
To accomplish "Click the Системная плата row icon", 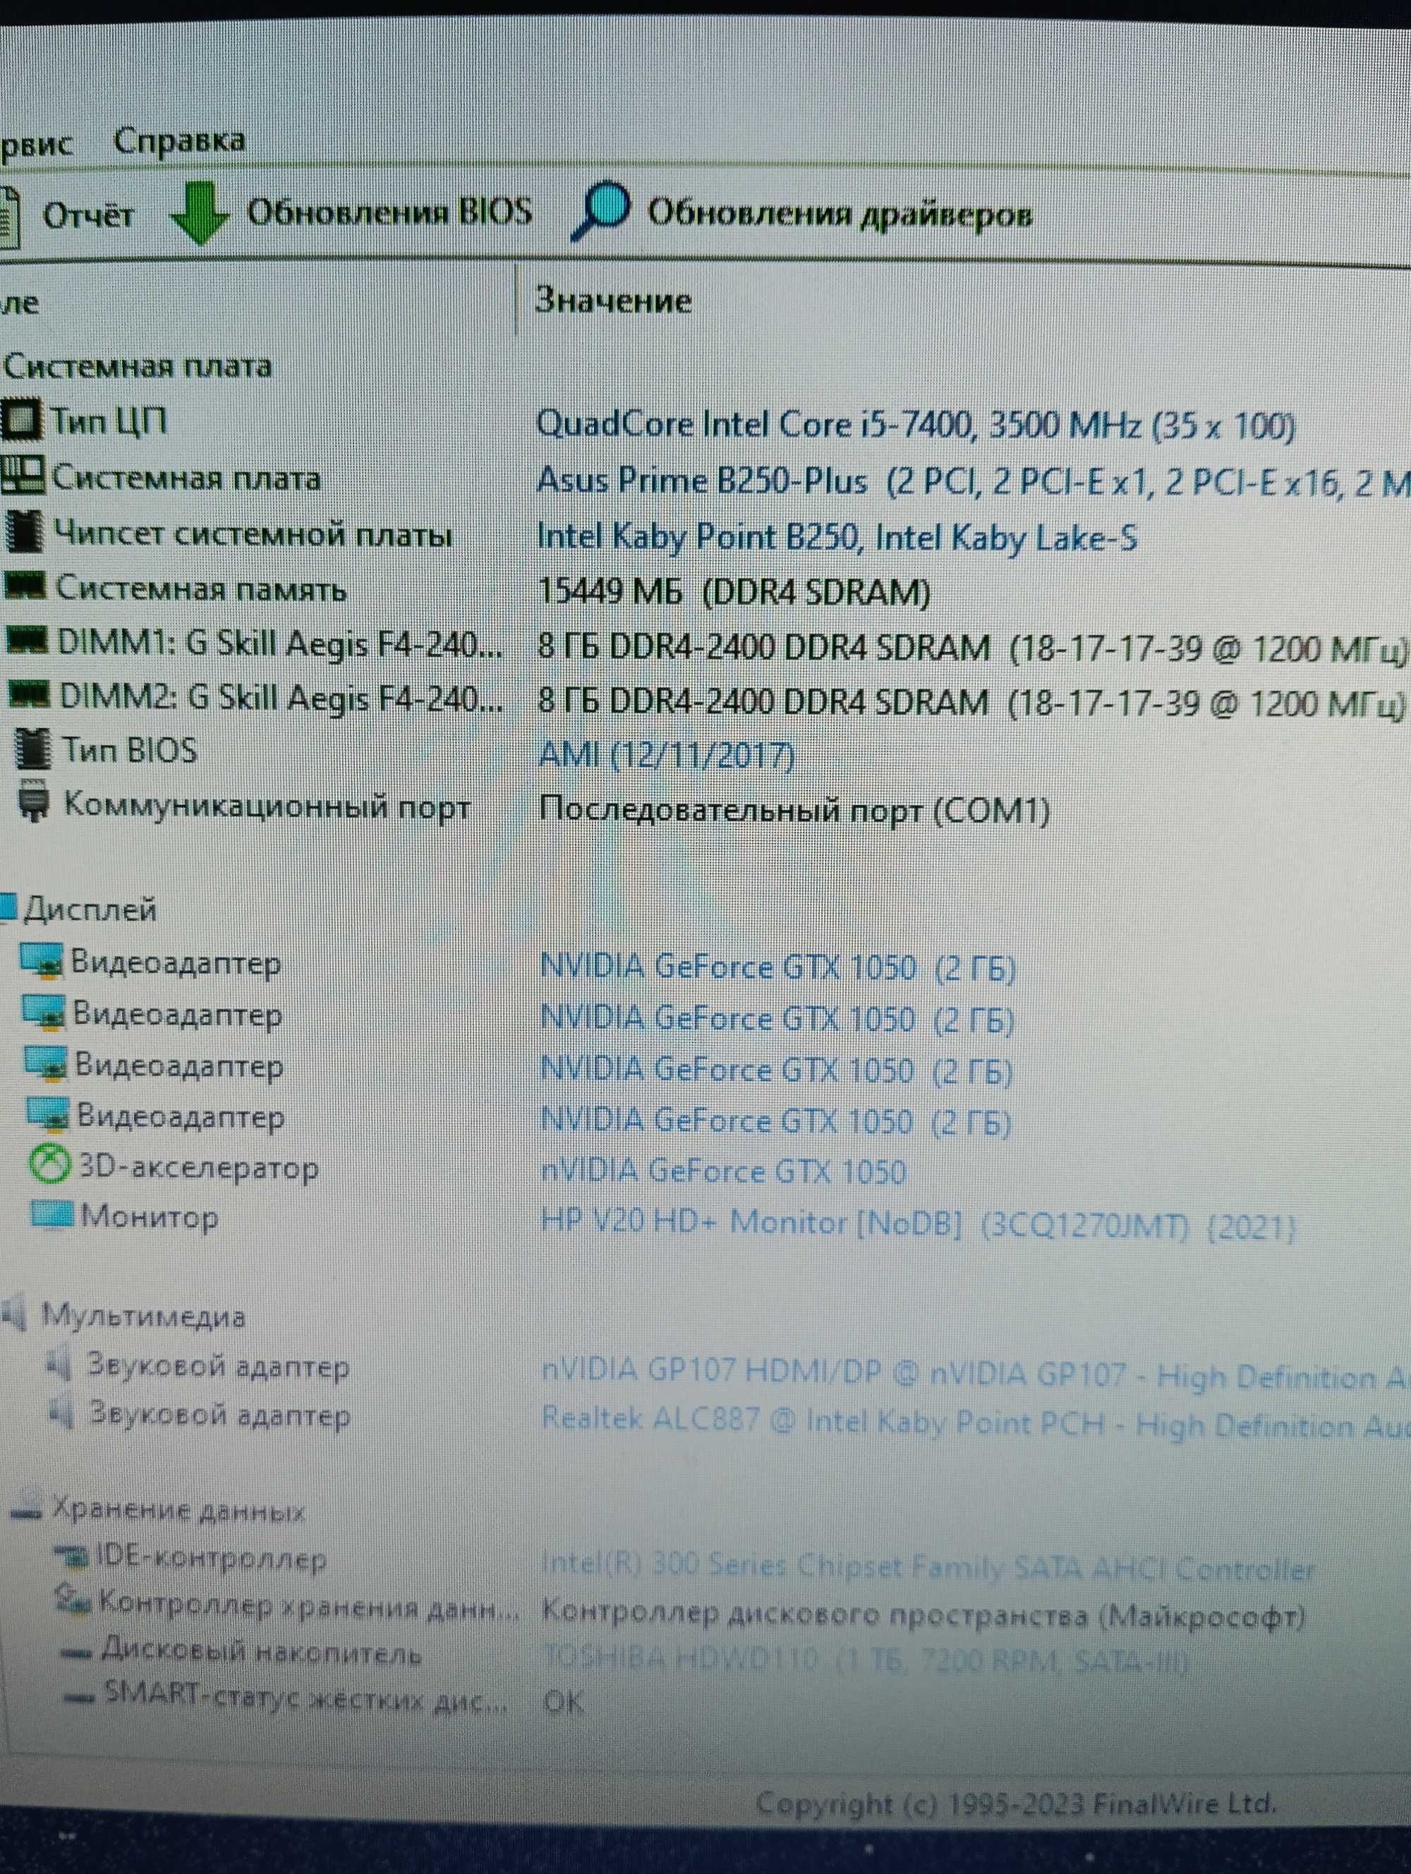I will click(21, 476).
